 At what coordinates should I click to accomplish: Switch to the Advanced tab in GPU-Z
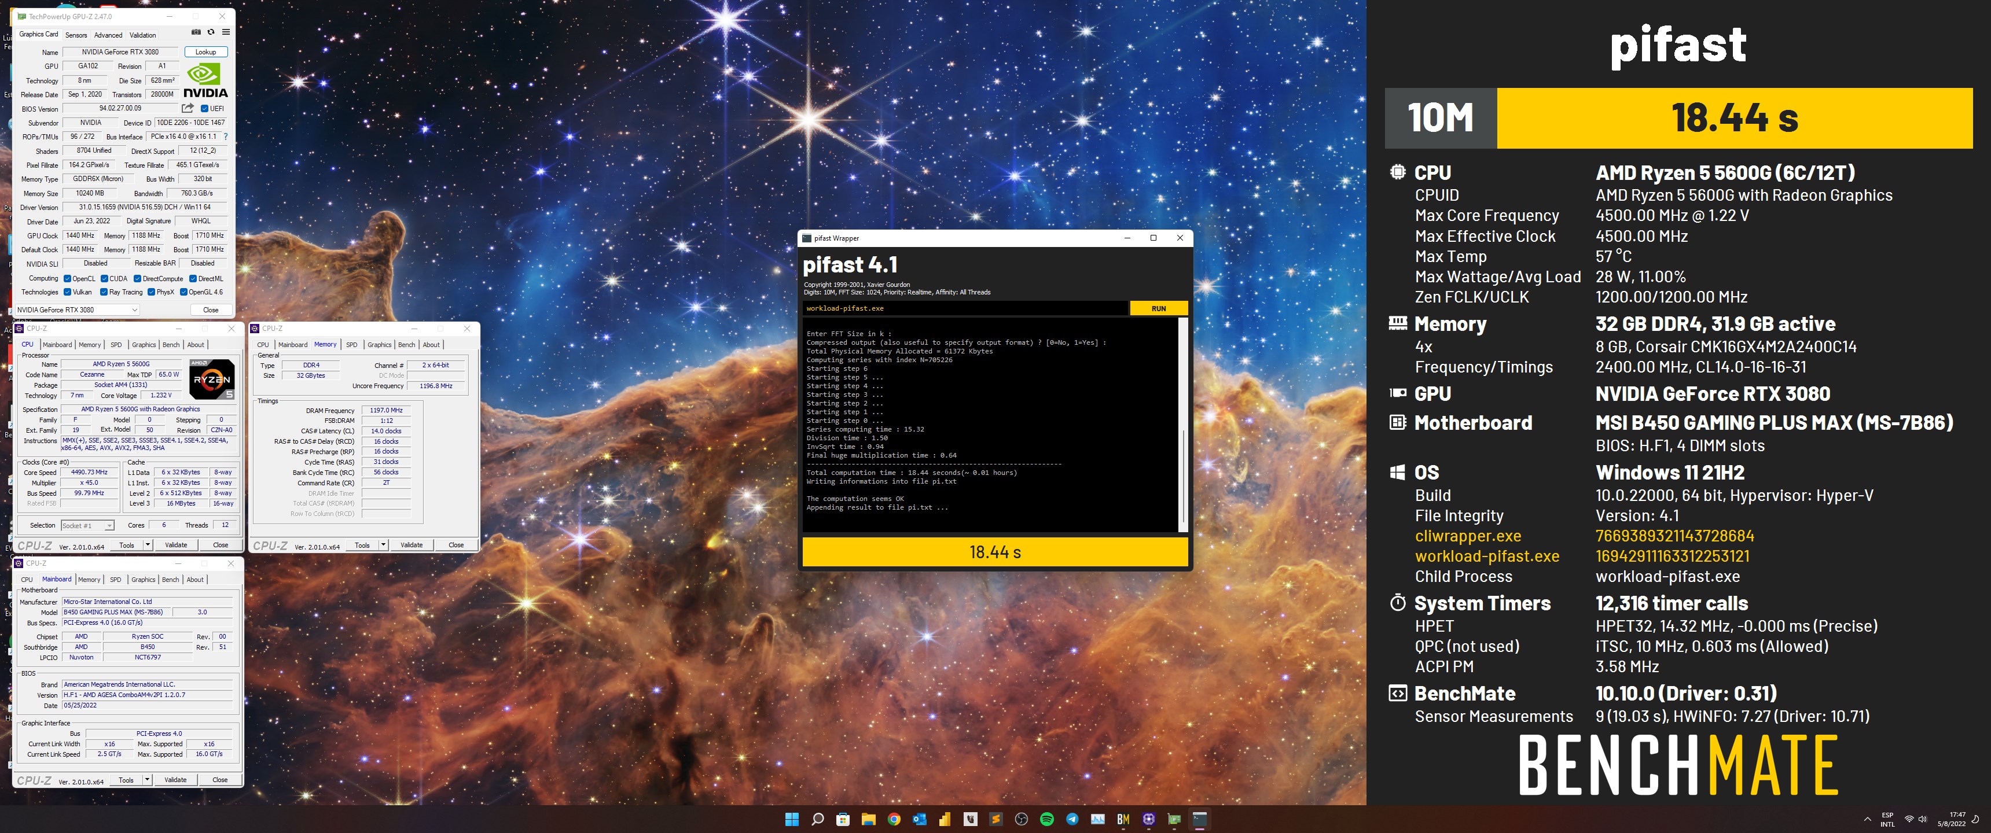(x=108, y=35)
